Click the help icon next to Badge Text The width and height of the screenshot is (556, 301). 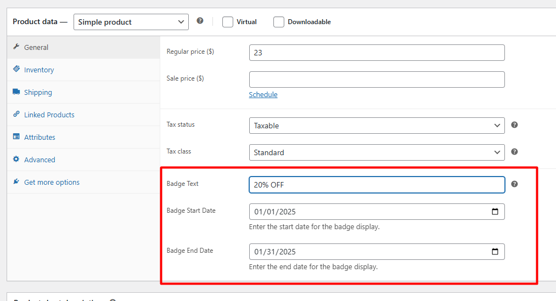coord(514,184)
